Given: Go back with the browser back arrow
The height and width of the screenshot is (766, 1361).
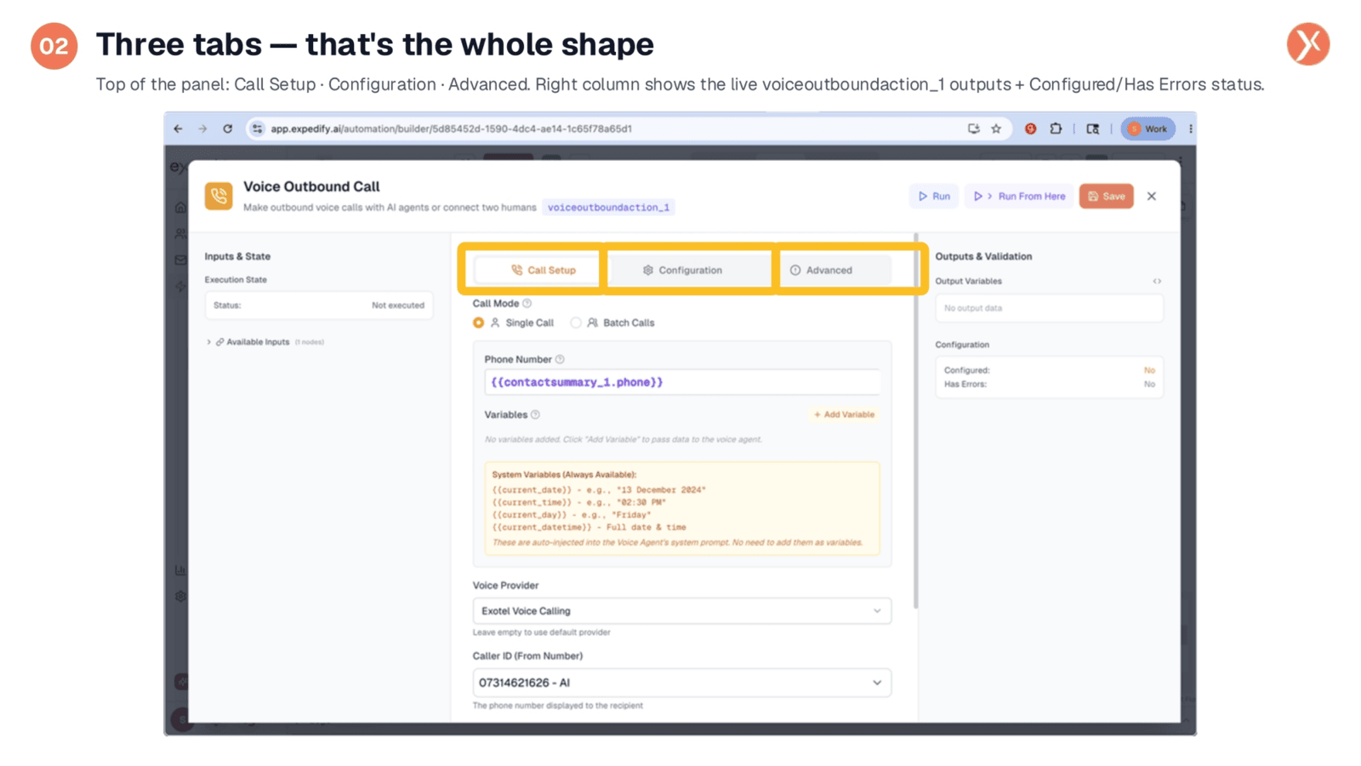Looking at the screenshot, I should pos(178,129).
